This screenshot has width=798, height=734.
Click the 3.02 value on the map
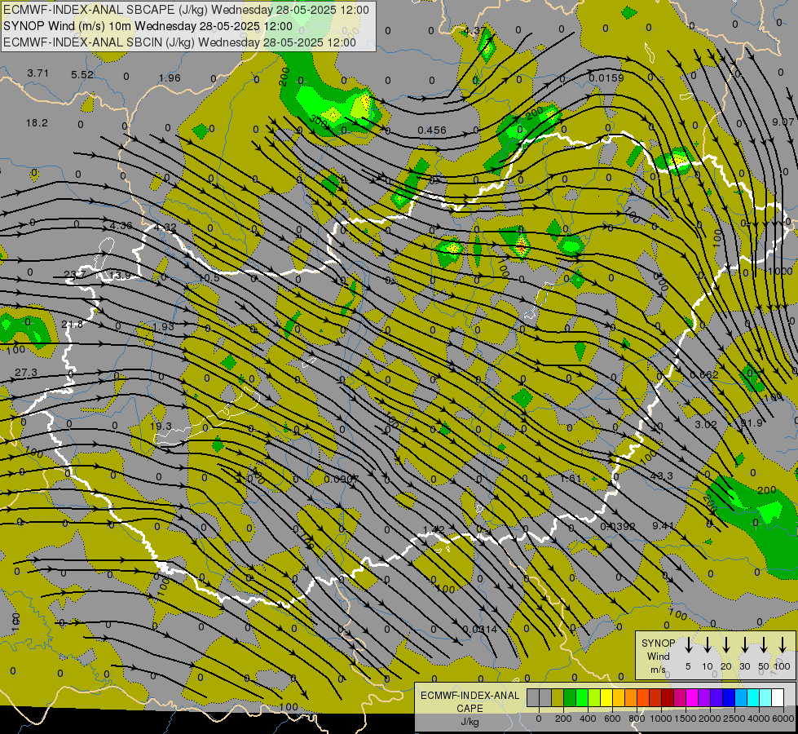coord(706,424)
